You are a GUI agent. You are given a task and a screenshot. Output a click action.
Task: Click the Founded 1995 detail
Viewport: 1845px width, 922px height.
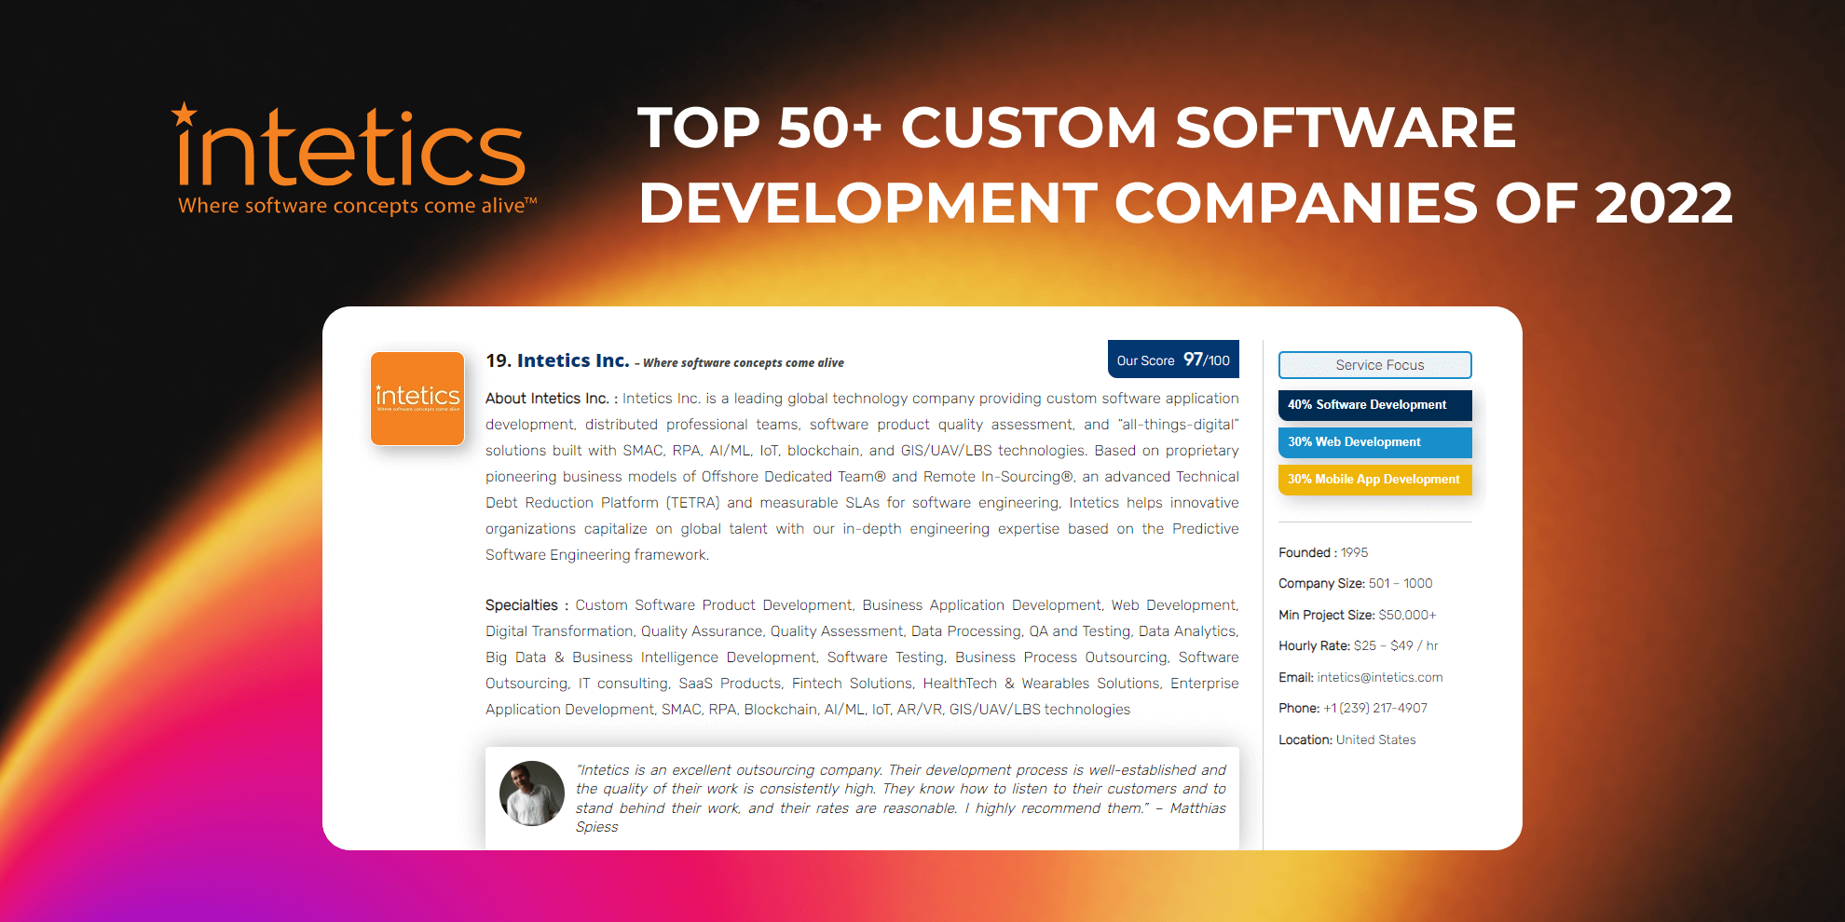[1323, 552]
